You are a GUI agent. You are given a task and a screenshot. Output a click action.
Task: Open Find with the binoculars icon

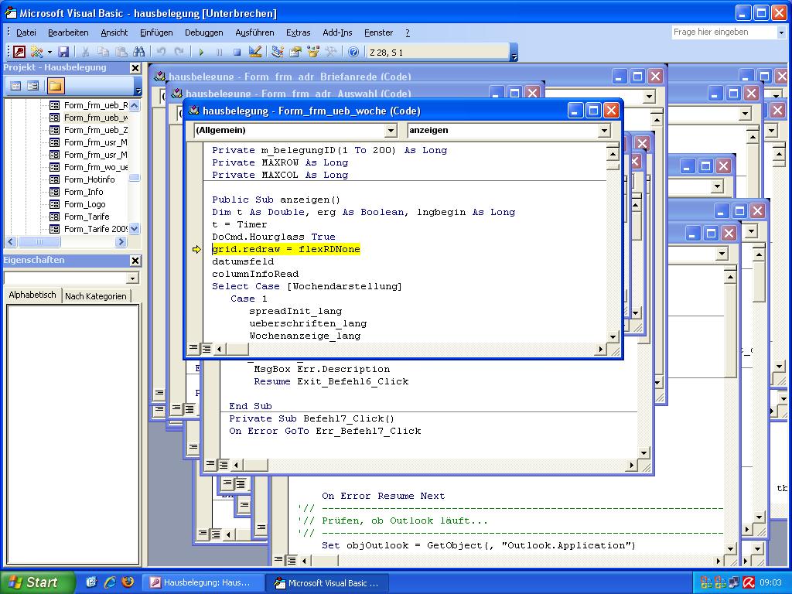point(139,52)
